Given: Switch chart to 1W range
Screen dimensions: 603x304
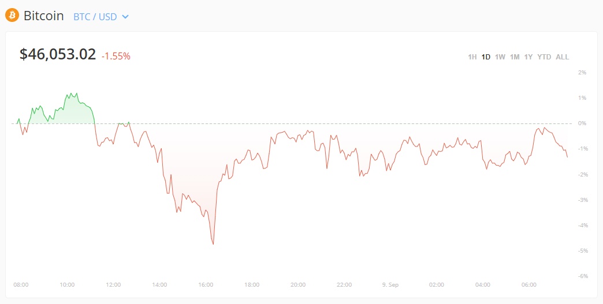Looking at the screenshot, I should [x=500, y=57].
